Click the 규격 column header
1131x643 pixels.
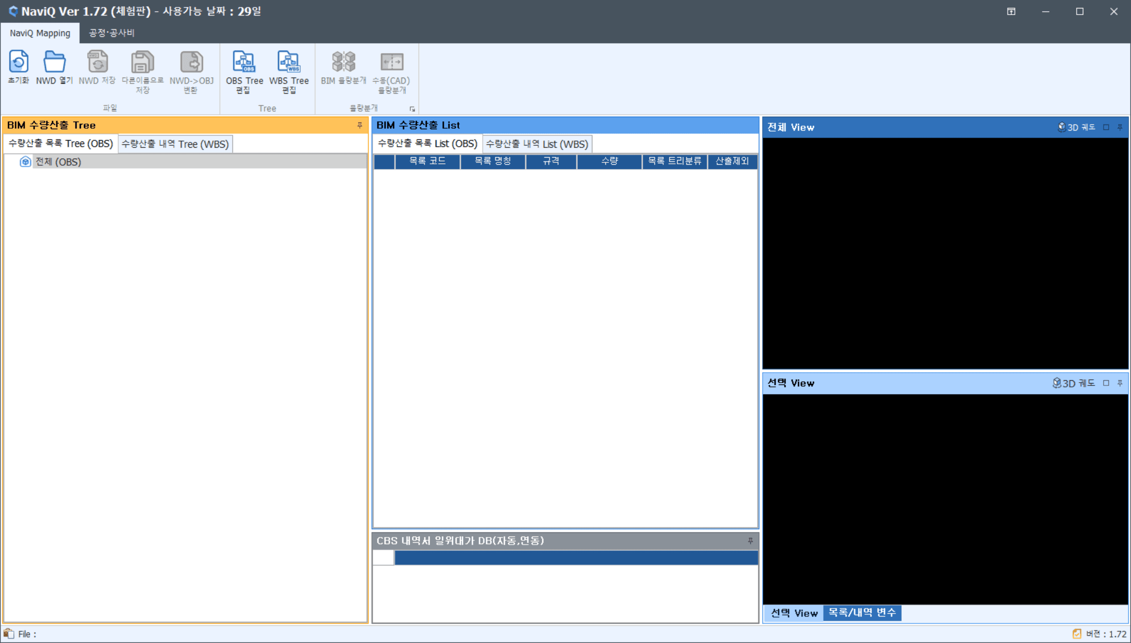click(551, 161)
